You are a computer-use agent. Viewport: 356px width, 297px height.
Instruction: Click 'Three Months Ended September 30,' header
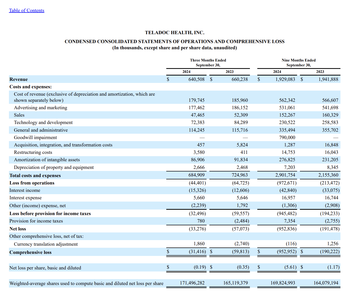pos(208,63)
